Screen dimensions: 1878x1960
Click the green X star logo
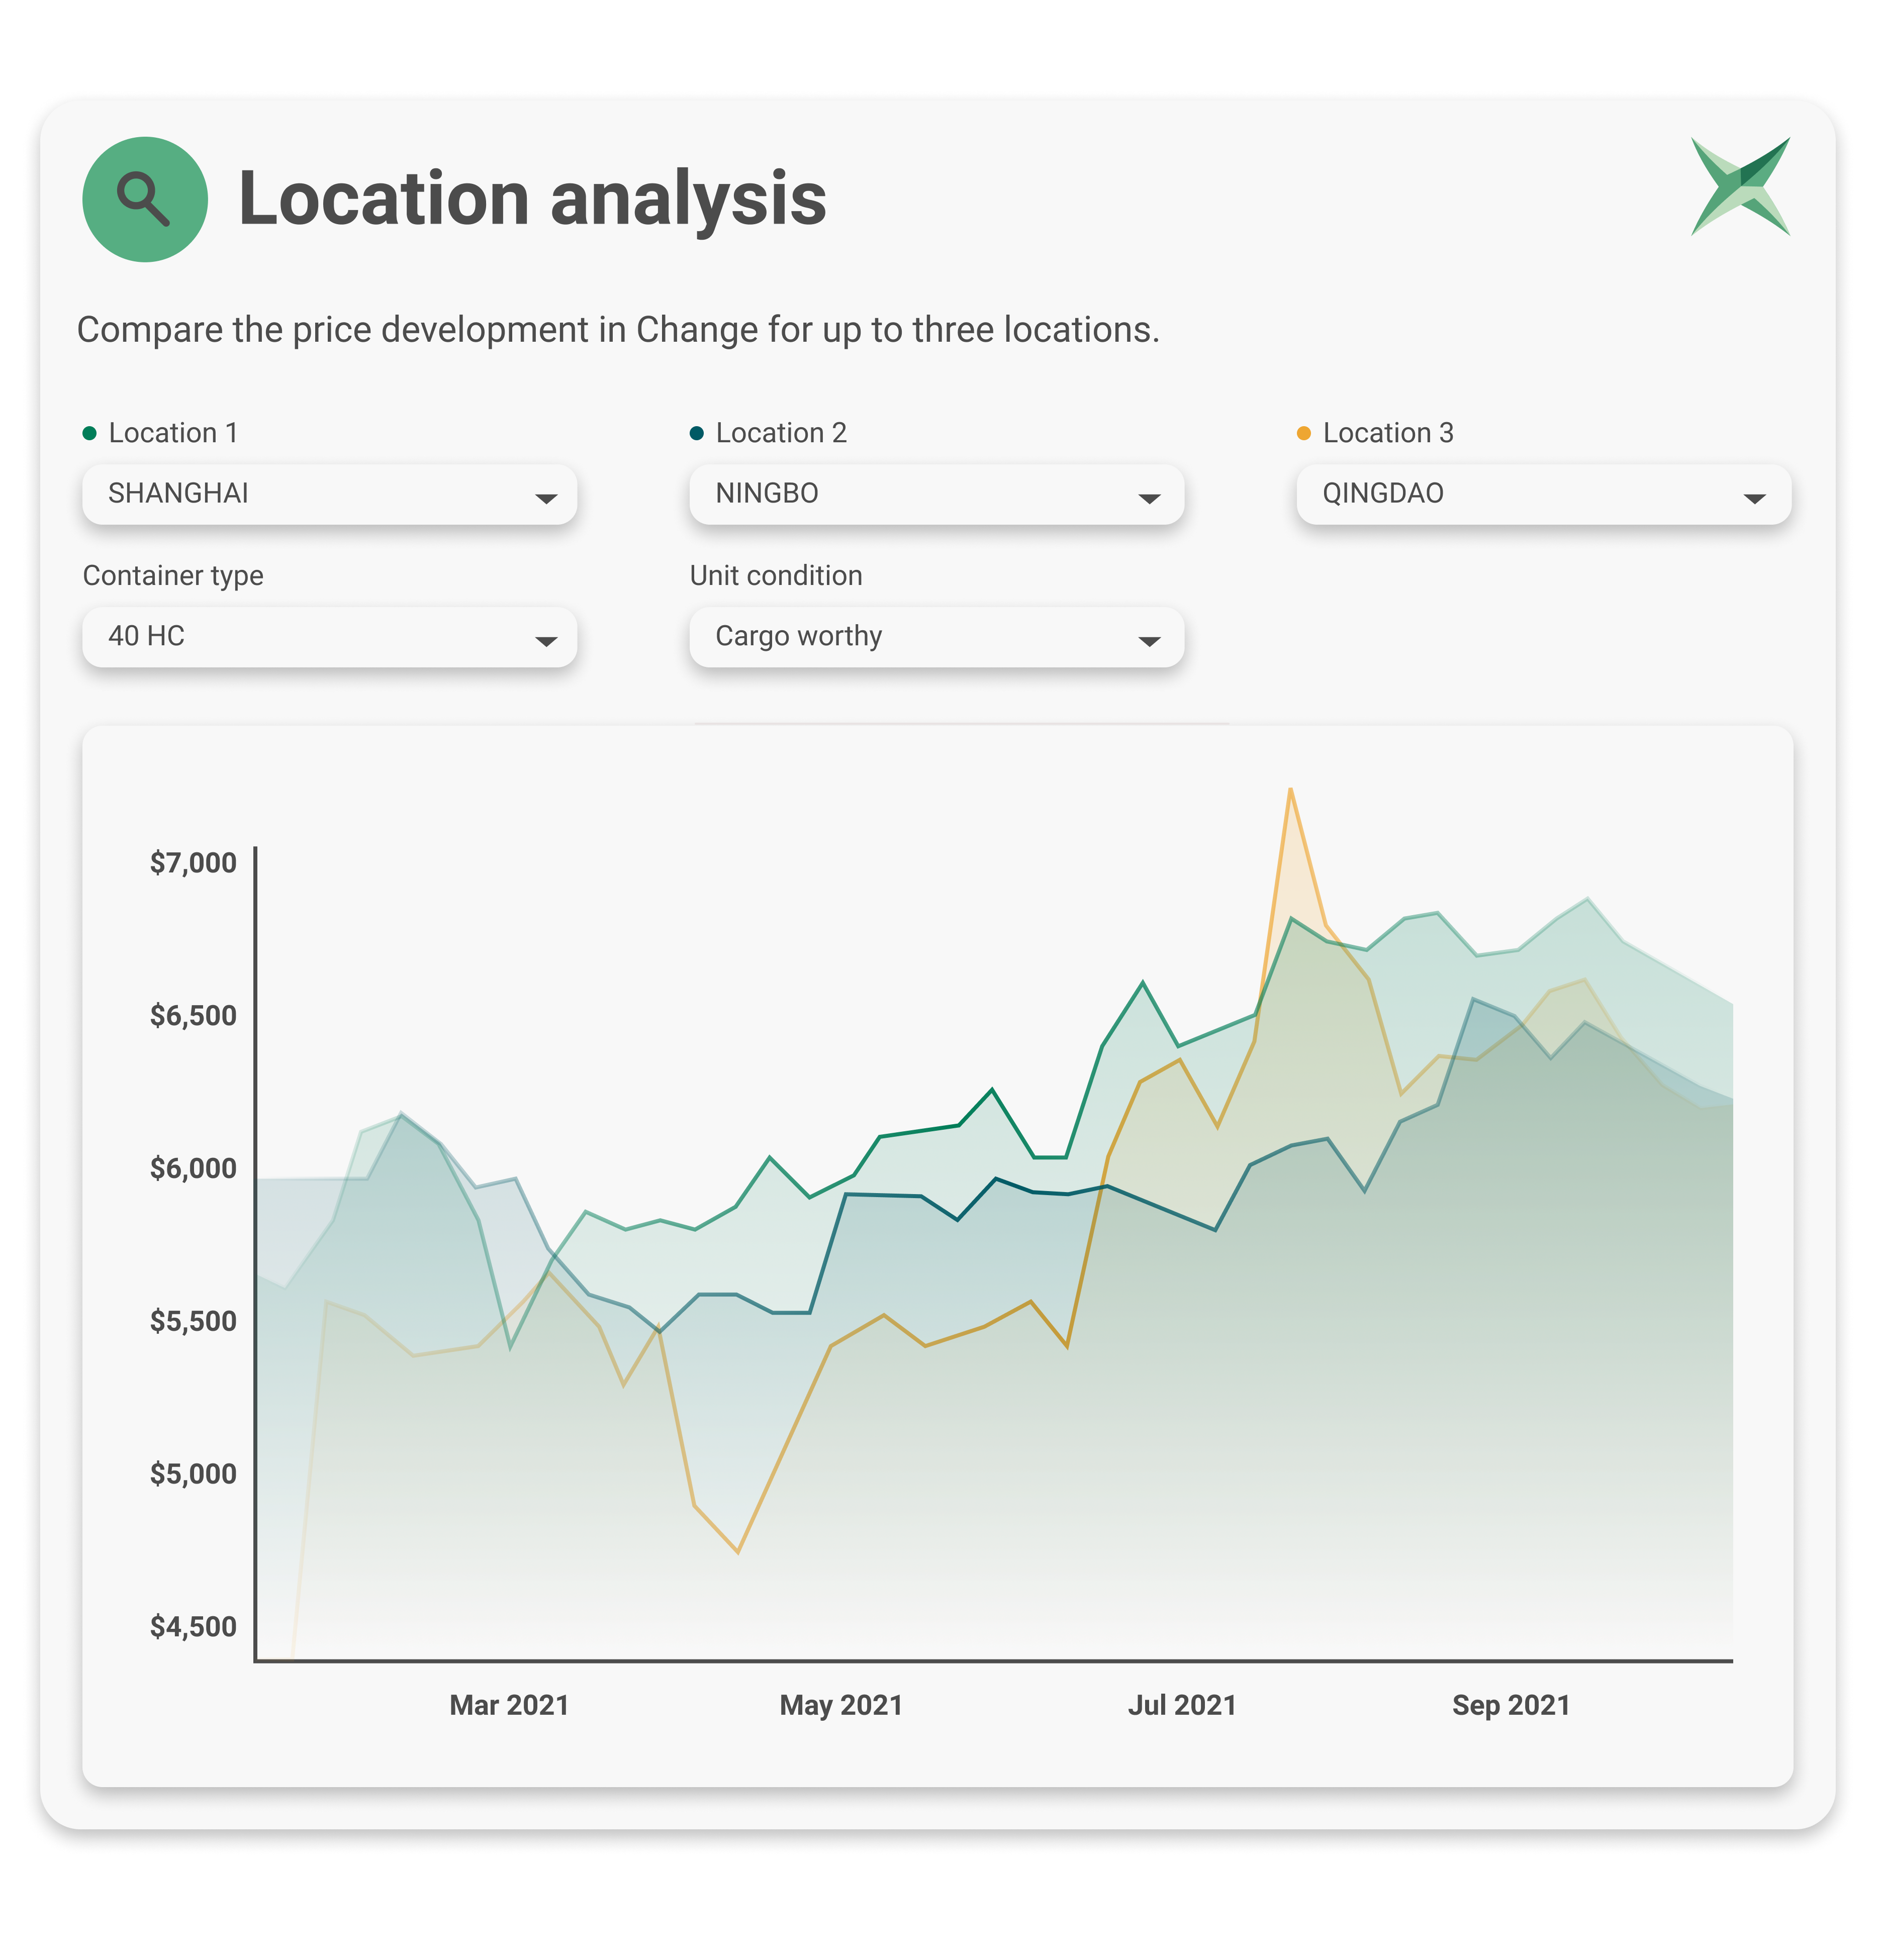click(1740, 187)
